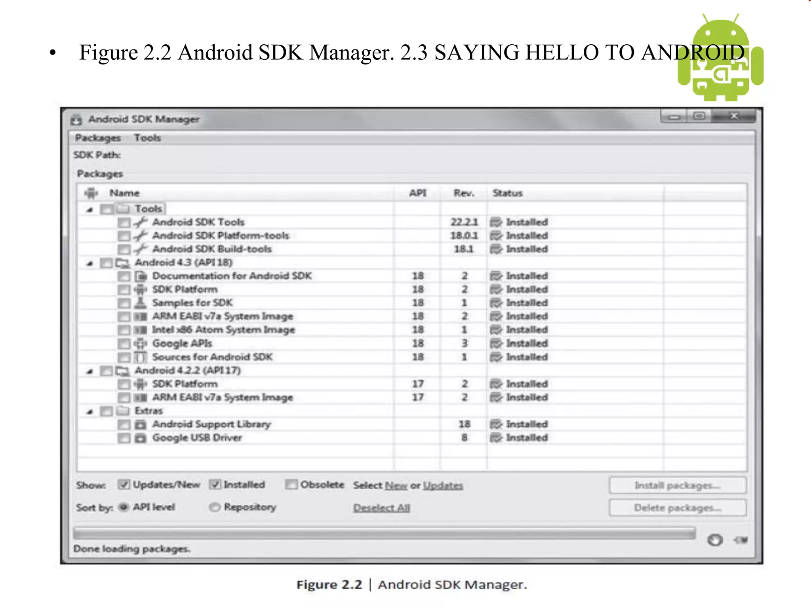Click the ARM EABI v7a icon under API 18
Viewport: 811px width, 608px height.
click(x=141, y=317)
